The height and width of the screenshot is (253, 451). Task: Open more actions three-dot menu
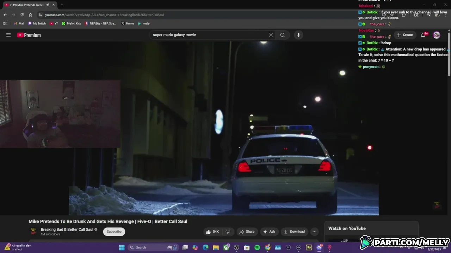click(x=314, y=232)
